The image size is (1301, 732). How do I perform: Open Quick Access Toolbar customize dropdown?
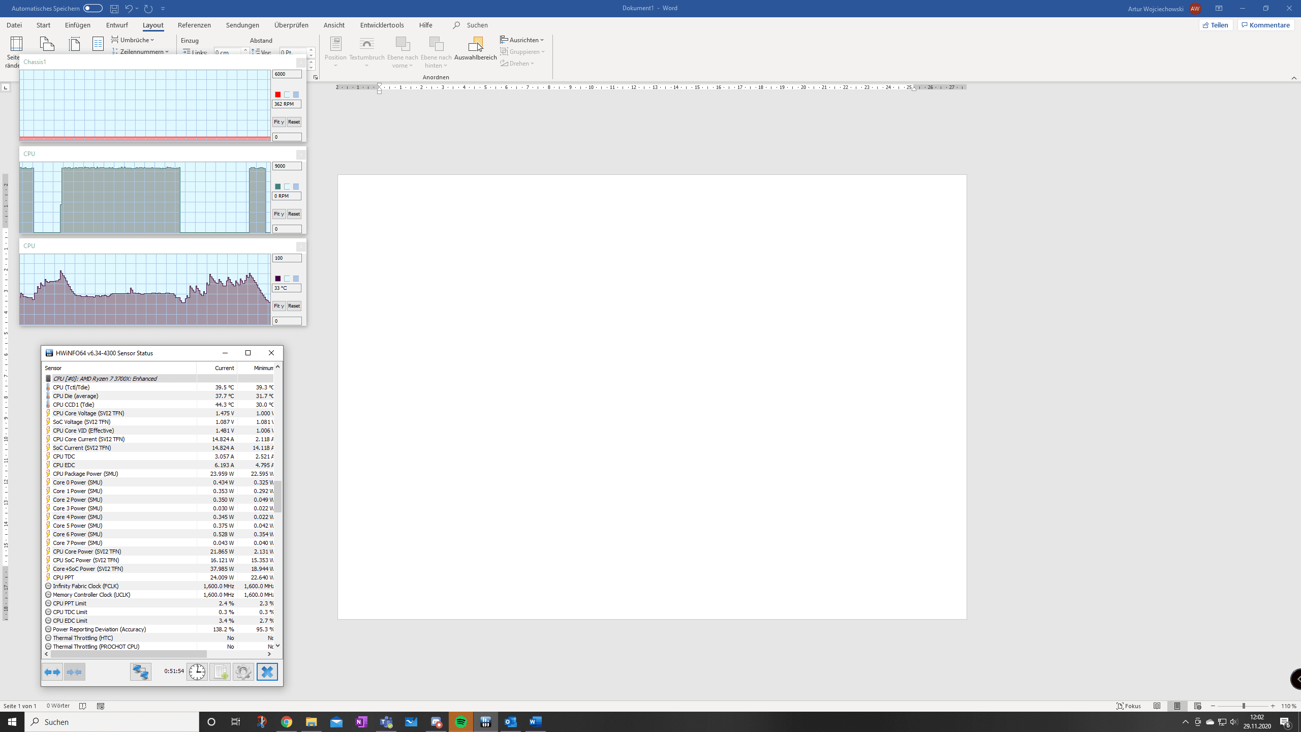163,9
